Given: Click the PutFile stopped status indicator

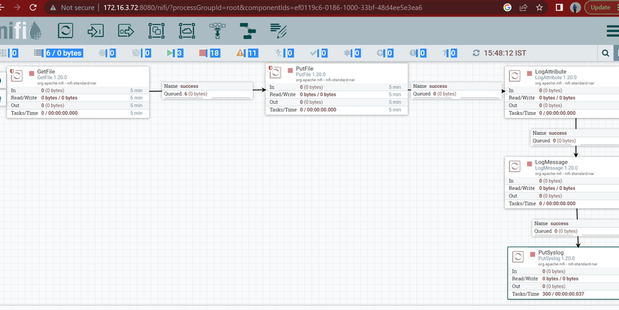Looking at the screenshot, I should pyautogui.click(x=290, y=70).
